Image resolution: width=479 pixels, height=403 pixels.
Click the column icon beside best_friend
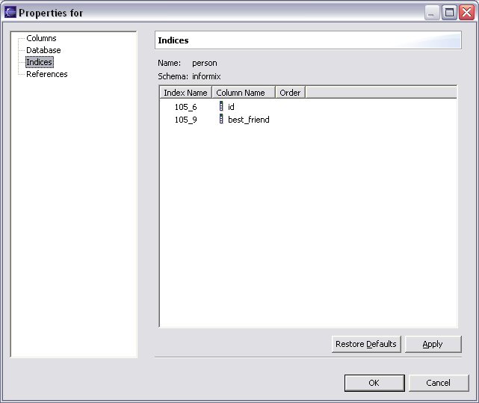tap(220, 120)
